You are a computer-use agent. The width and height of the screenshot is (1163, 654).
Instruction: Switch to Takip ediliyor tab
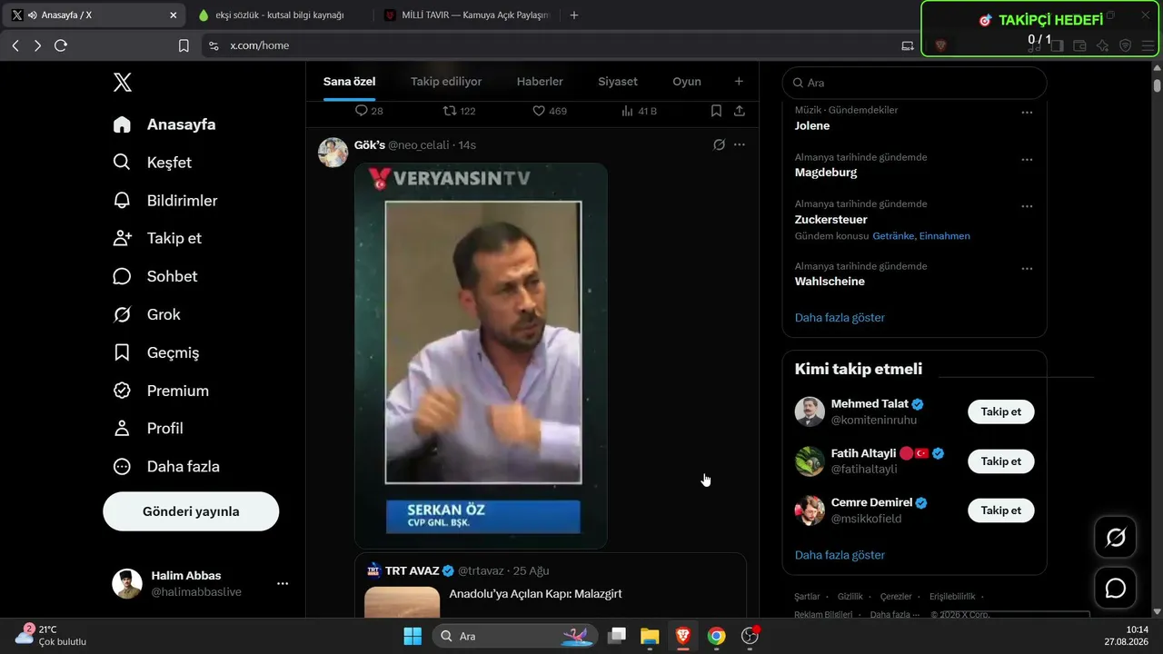446,82
